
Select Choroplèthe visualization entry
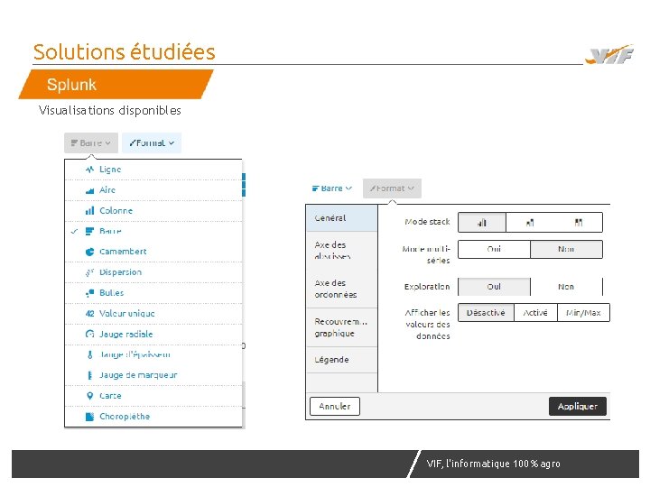pos(153,417)
